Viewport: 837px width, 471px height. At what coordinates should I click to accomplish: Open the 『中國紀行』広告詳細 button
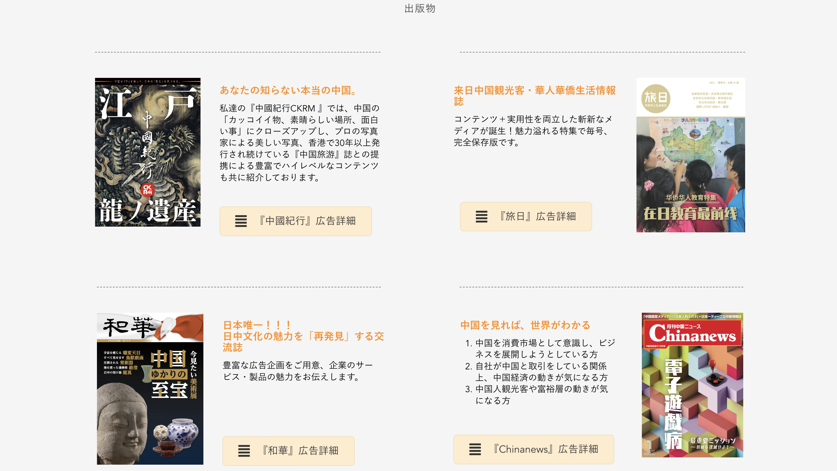coord(295,221)
